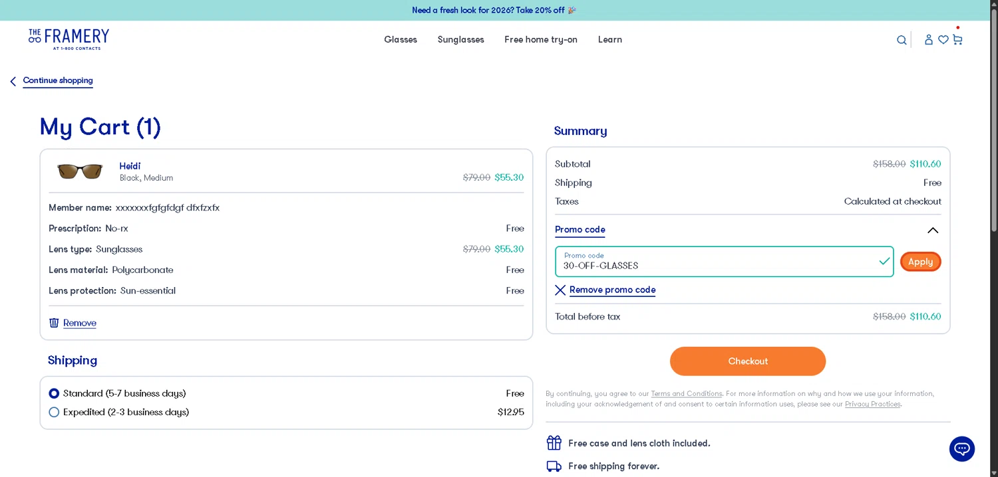Image resolution: width=998 pixels, height=477 pixels.
Task: Click the back arrow beside Continue shopping
Action: click(13, 81)
